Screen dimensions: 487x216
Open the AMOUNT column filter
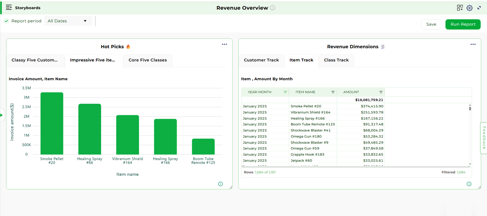tap(381, 92)
